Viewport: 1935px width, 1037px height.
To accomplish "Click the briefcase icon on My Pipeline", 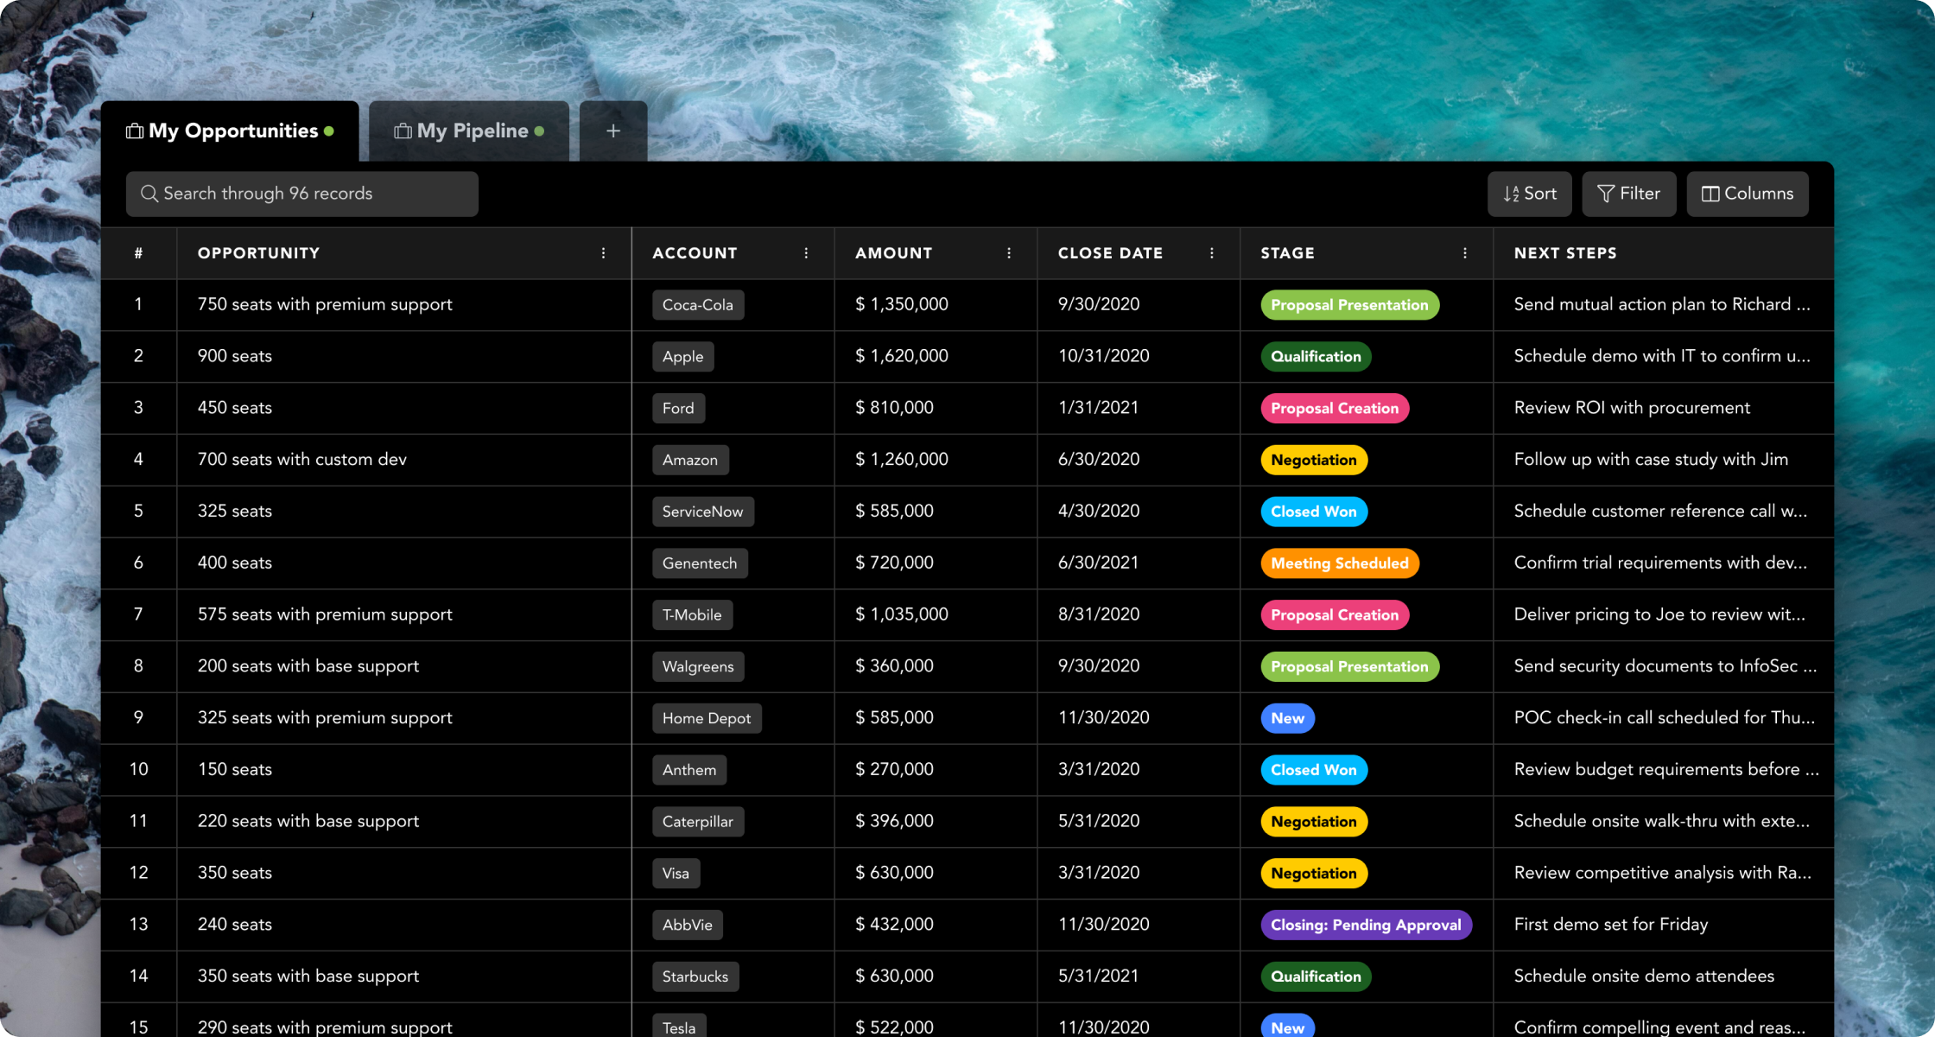I will coord(403,131).
